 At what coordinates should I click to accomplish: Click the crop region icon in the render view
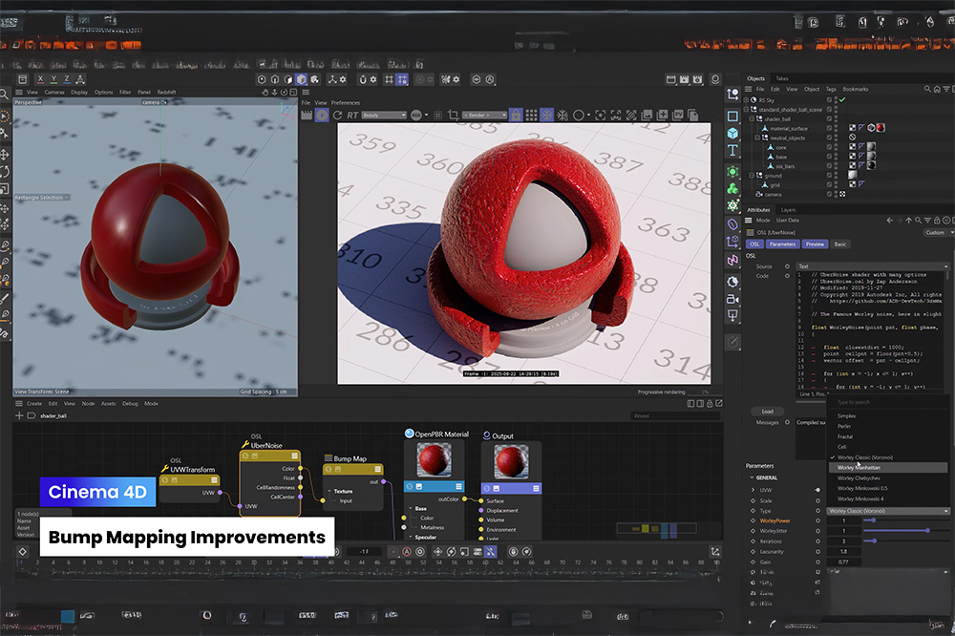[453, 115]
